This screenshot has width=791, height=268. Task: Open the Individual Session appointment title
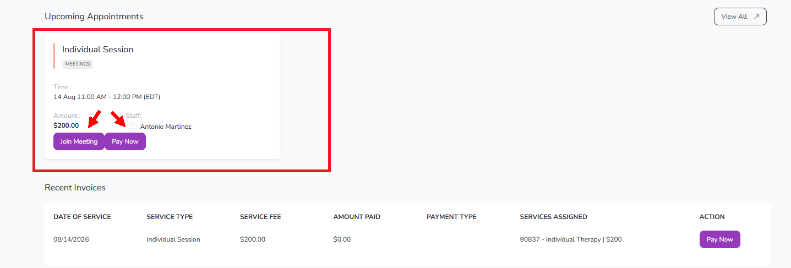pyautogui.click(x=97, y=50)
